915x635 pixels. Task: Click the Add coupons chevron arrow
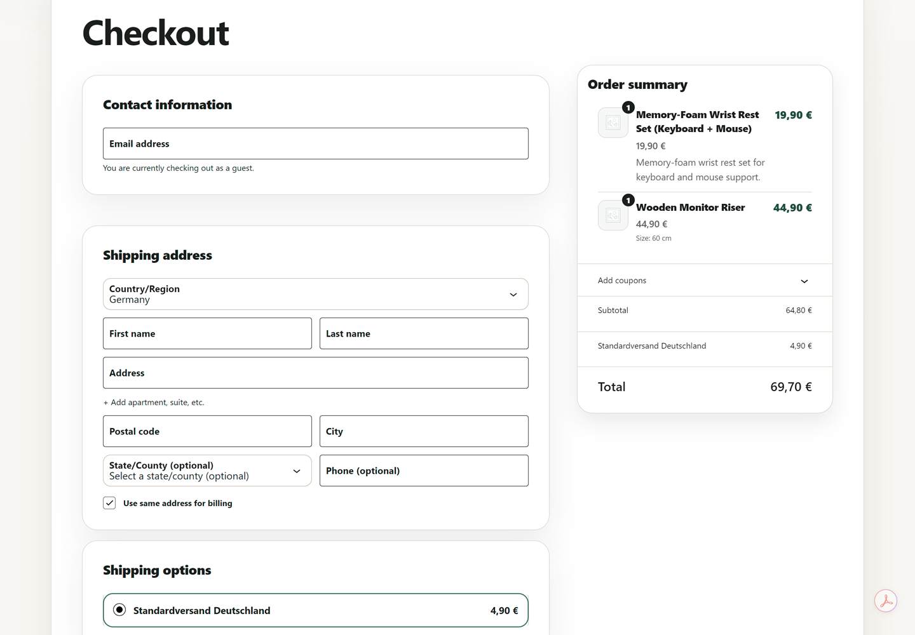(x=804, y=281)
